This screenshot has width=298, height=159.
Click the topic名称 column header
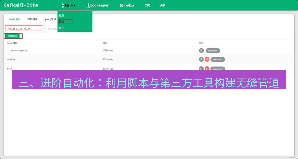pyautogui.click(x=12, y=43)
